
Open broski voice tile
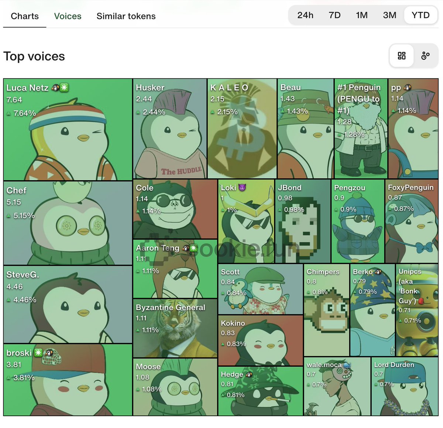pos(68,380)
